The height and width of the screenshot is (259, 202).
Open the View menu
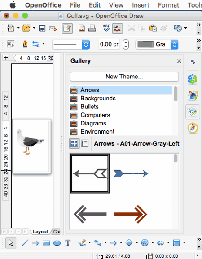(x=116, y=5)
